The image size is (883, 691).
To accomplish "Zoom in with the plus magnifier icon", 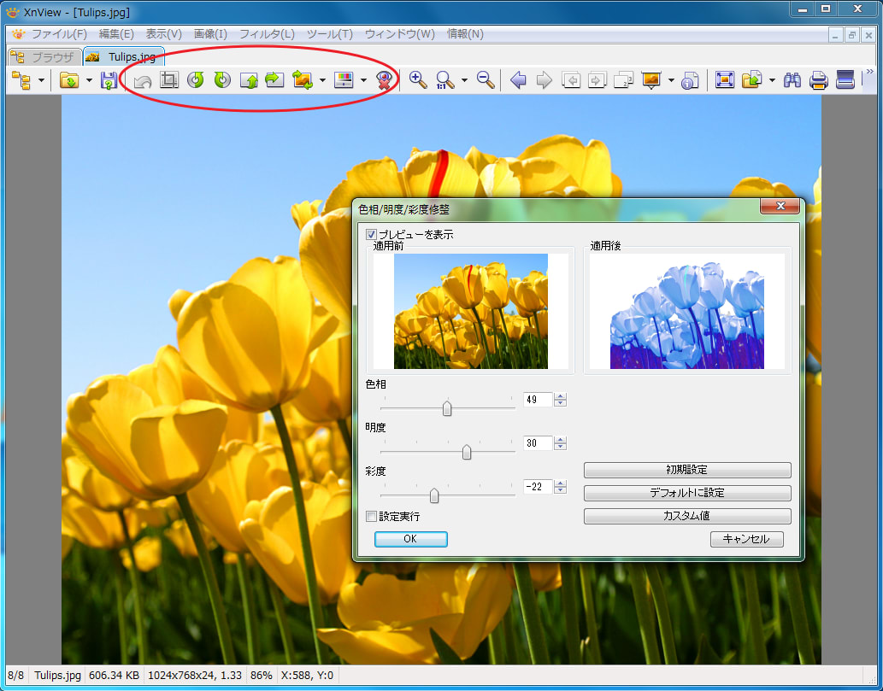I will click(418, 80).
